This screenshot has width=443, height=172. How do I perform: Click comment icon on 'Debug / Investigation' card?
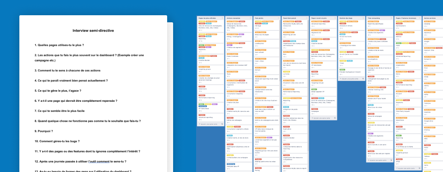pyautogui.click(x=228, y=39)
